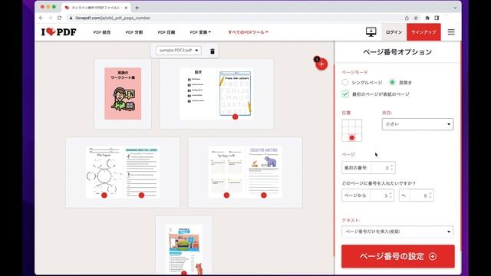
Task: Adjust 最初の番号 stepper arrows
Action: pyautogui.click(x=392, y=168)
